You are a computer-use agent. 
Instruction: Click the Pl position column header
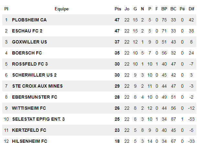click(x=6, y=9)
